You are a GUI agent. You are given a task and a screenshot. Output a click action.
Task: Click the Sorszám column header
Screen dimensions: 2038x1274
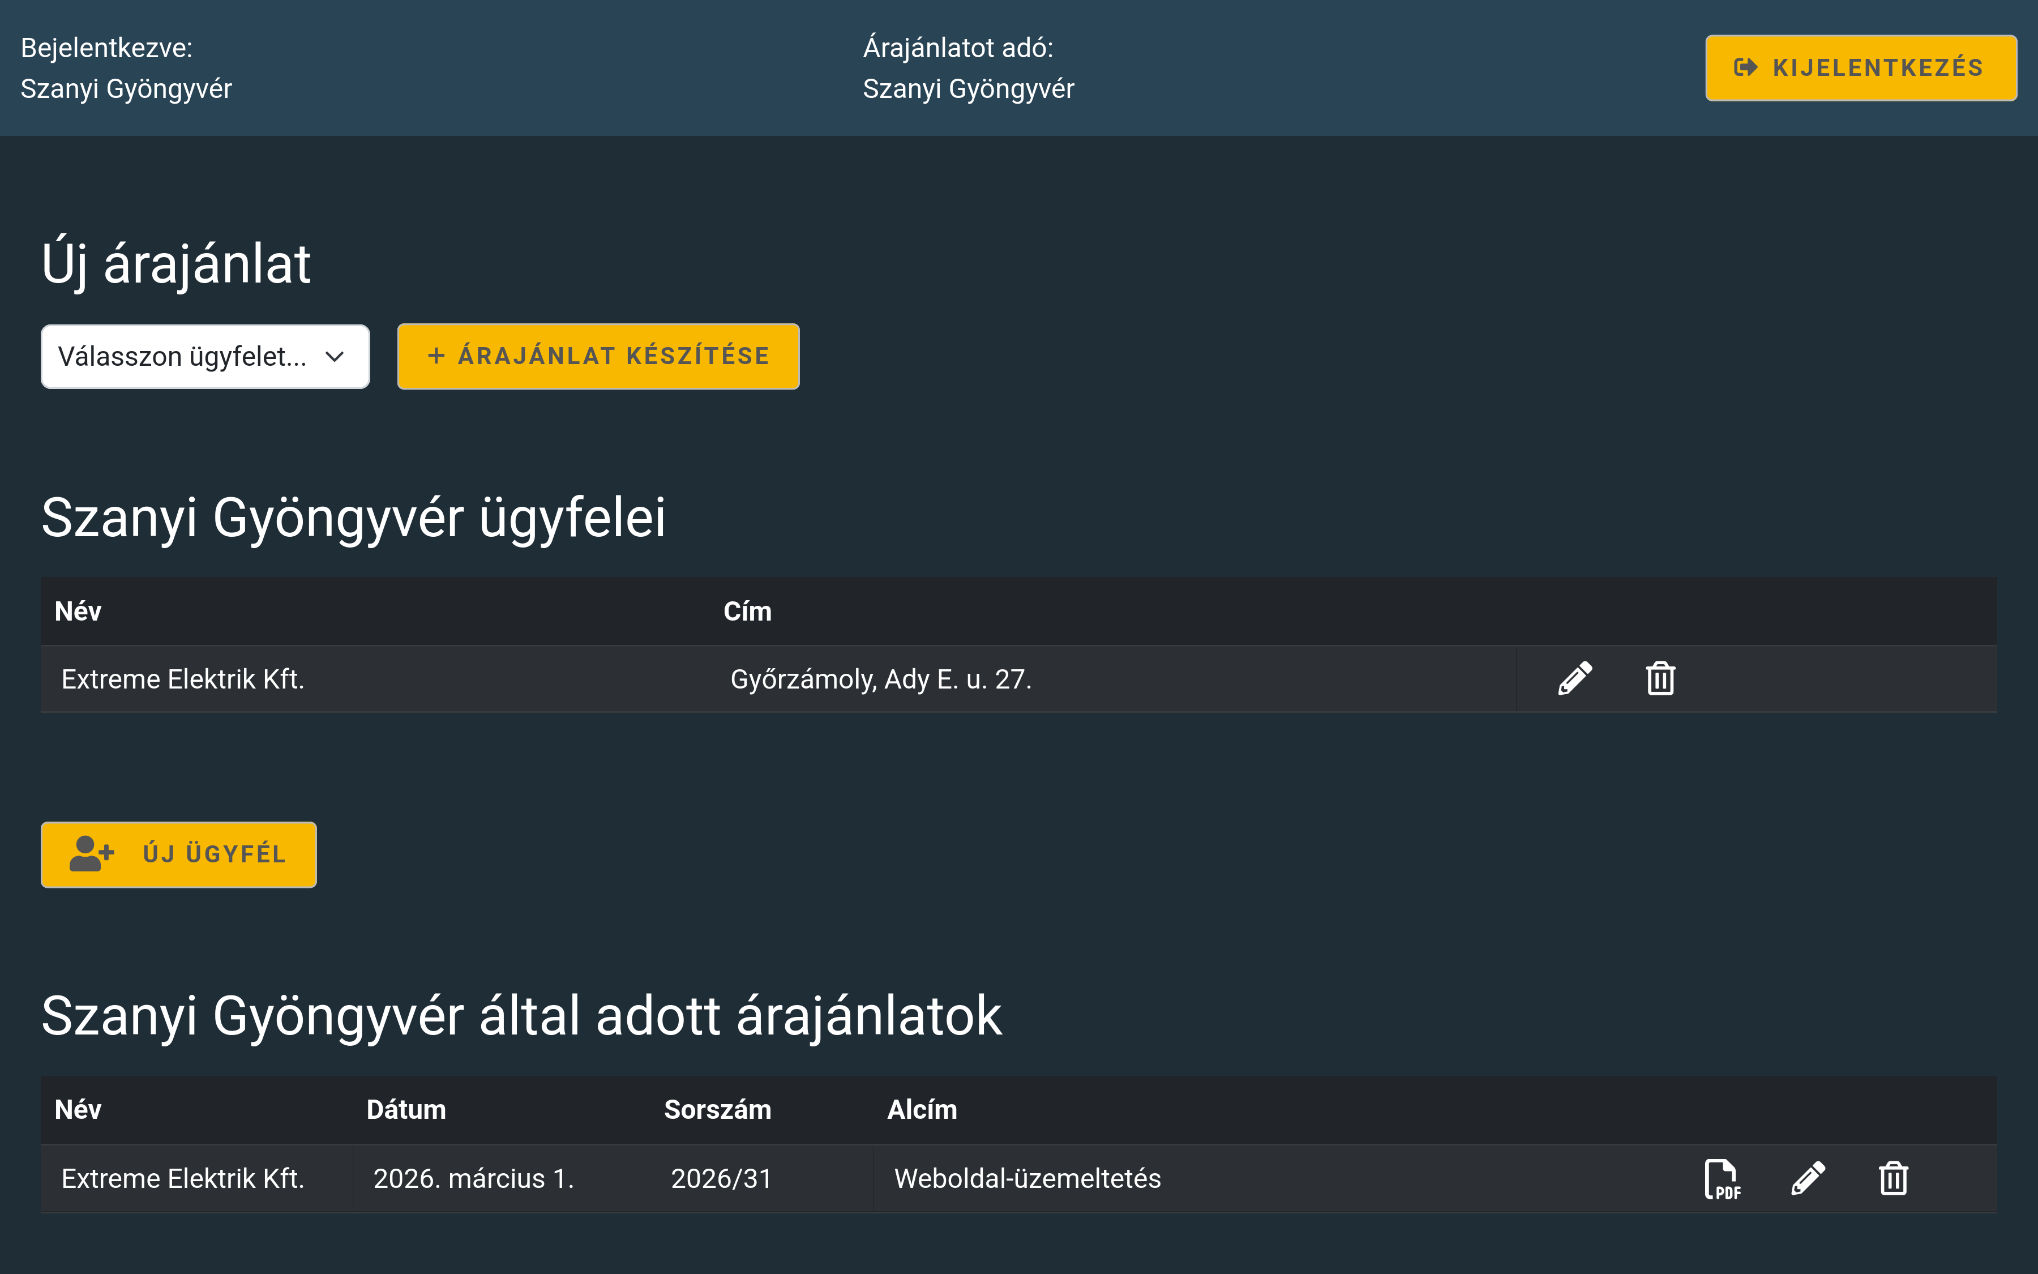click(717, 1110)
